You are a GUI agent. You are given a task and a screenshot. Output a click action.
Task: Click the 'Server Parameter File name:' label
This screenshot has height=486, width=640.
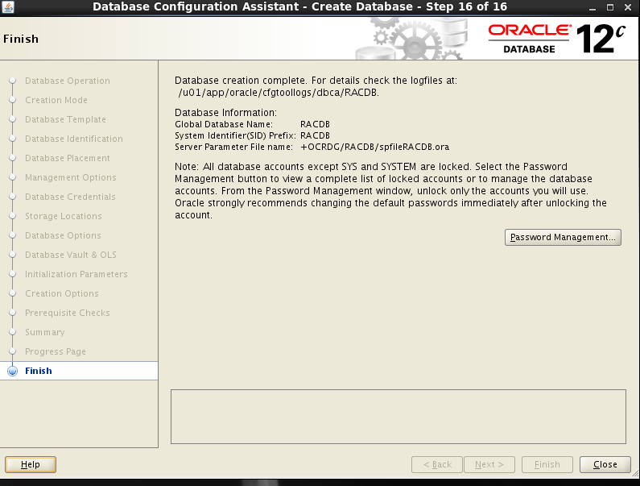pyautogui.click(x=234, y=147)
